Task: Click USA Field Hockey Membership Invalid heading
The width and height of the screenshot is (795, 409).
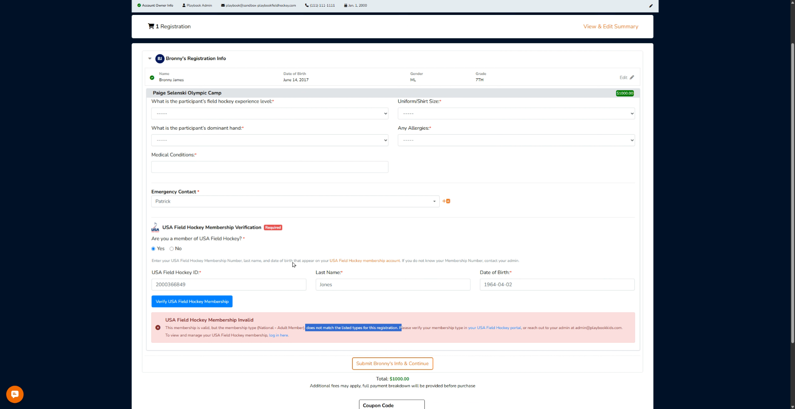Action: tap(209, 320)
